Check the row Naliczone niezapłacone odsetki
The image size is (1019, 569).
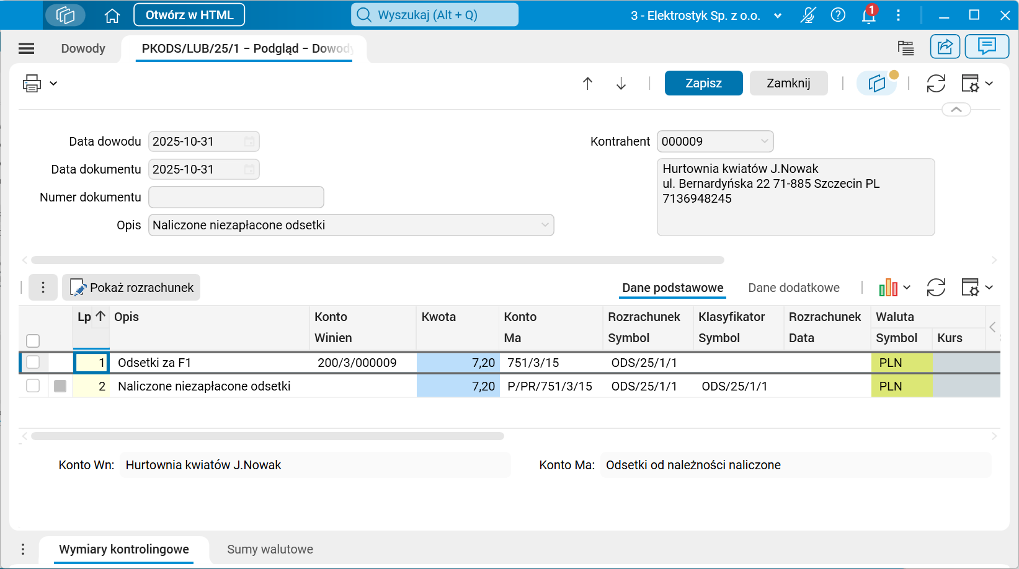33,386
